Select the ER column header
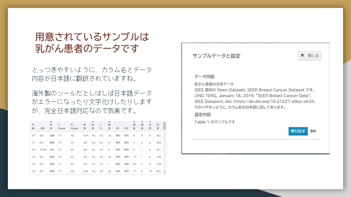 coord(117,129)
